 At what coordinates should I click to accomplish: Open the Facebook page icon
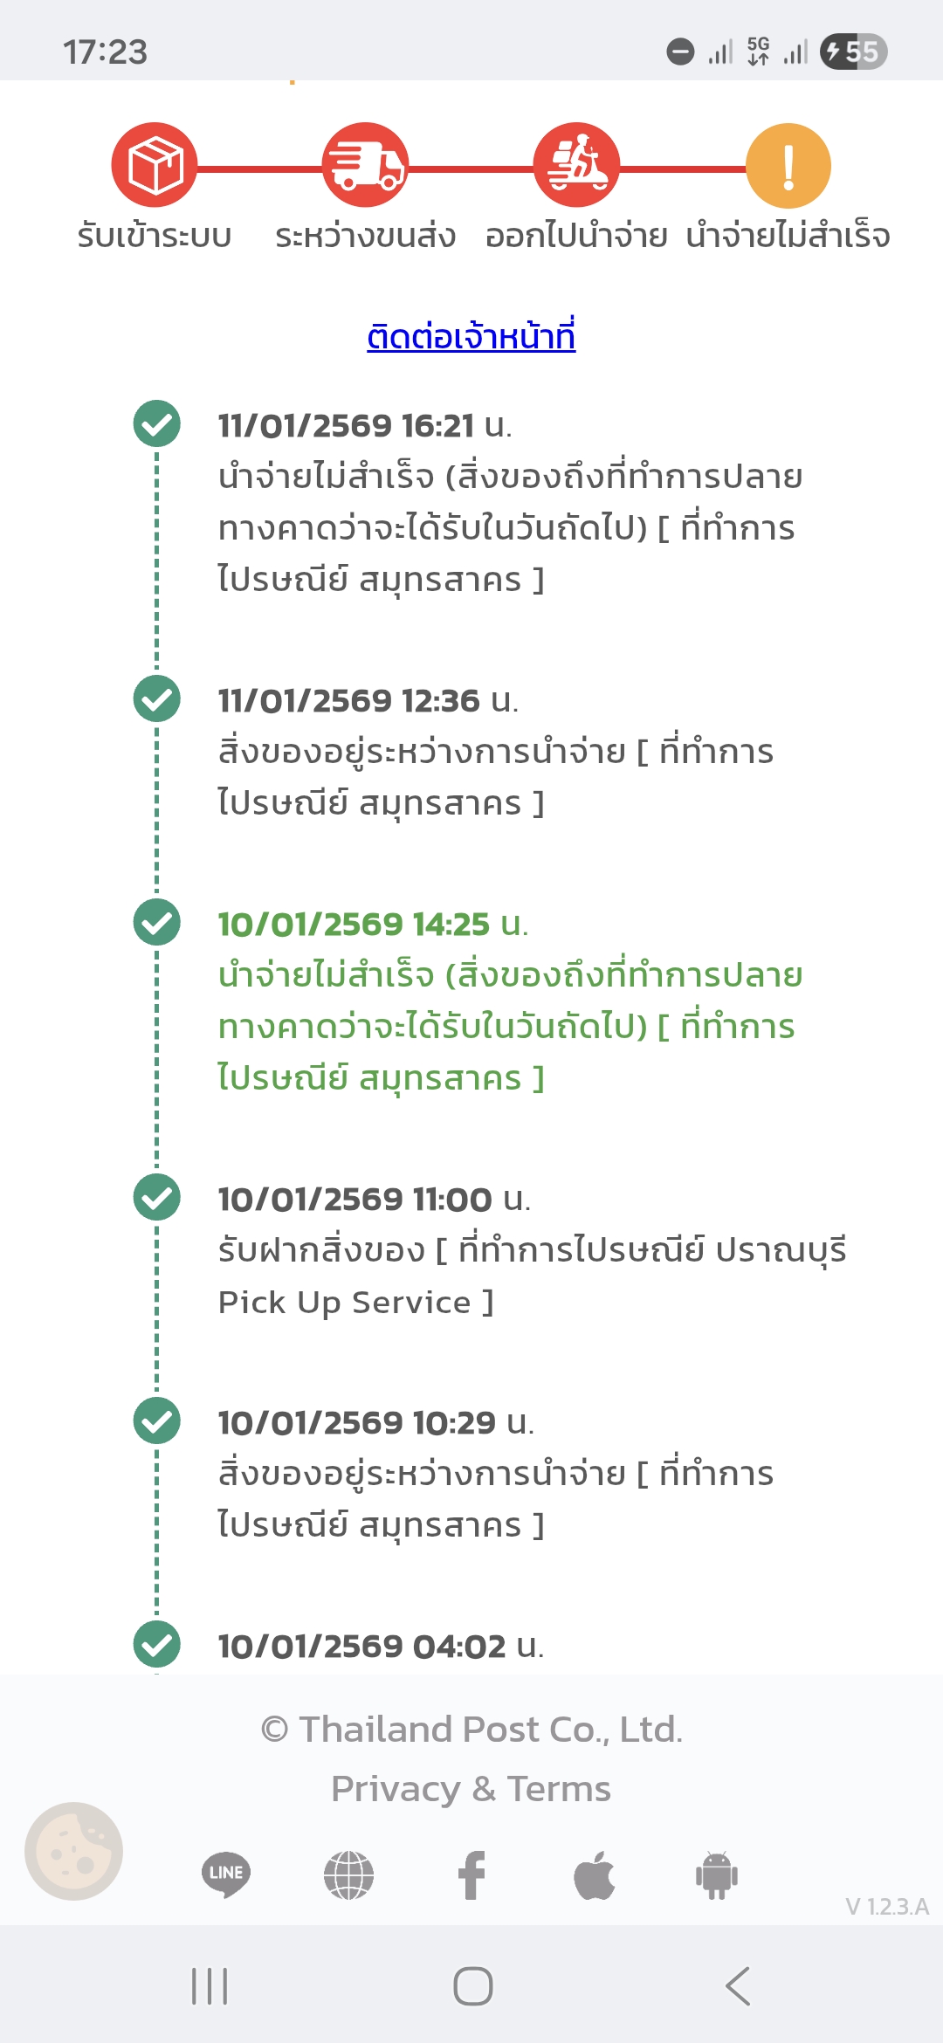pyautogui.click(x=471, y=1874)
